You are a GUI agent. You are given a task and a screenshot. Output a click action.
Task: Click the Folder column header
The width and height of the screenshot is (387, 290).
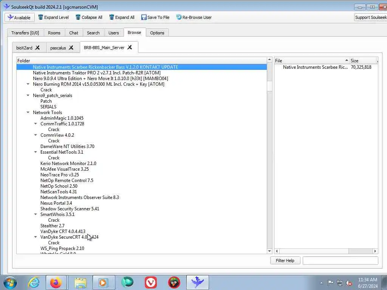(142, 61)
